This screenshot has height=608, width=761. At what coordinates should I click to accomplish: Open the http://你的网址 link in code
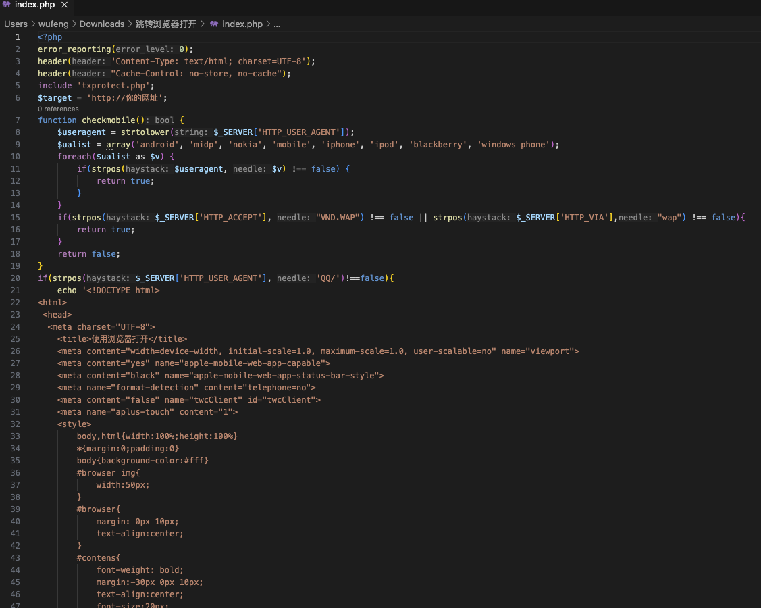tap(124, 98)
